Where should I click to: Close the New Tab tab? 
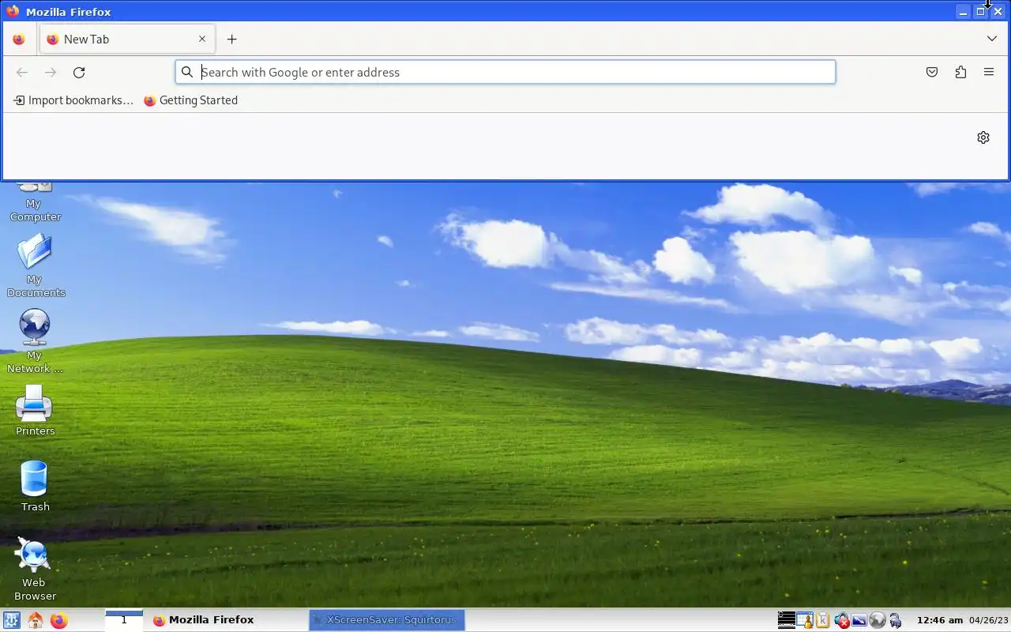pos(202,39)
